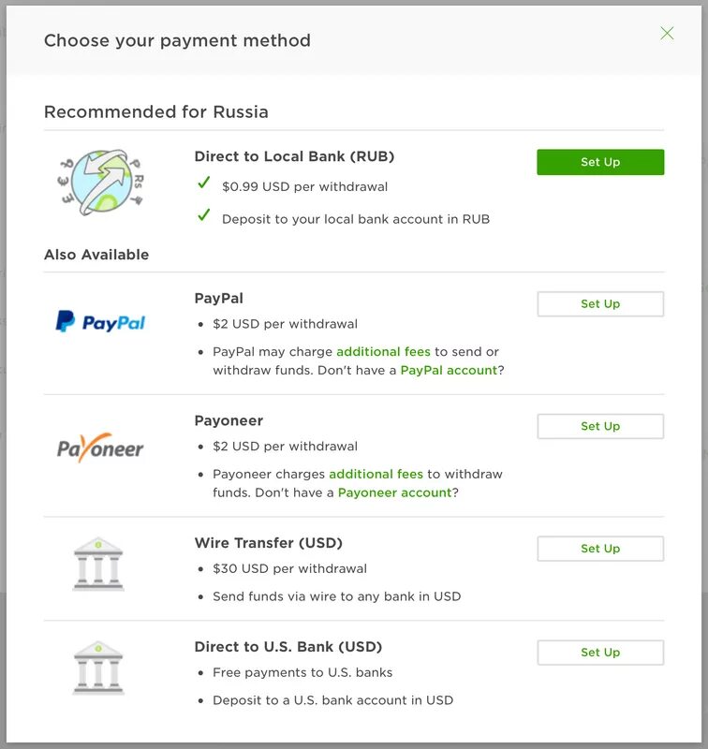Set up Payoneer payment method
The height and width of the screenshot is (749, 708).
point(599,426)
